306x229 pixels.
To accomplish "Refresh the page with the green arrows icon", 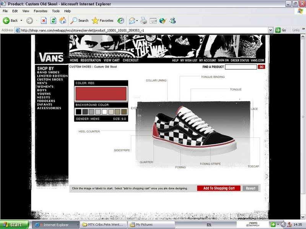I will click(x=53, y=21).
